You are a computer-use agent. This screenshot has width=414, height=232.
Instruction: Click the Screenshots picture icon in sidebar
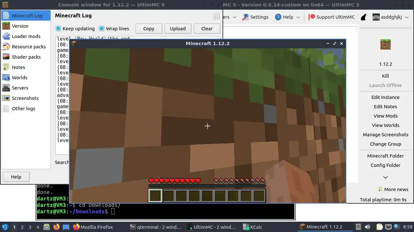(6, 98)
